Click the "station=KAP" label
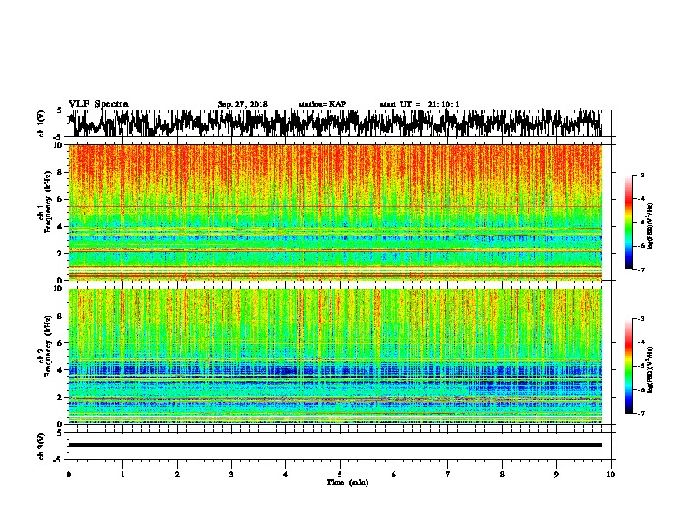The image size is (688, 532). click(x=322, y=104)
